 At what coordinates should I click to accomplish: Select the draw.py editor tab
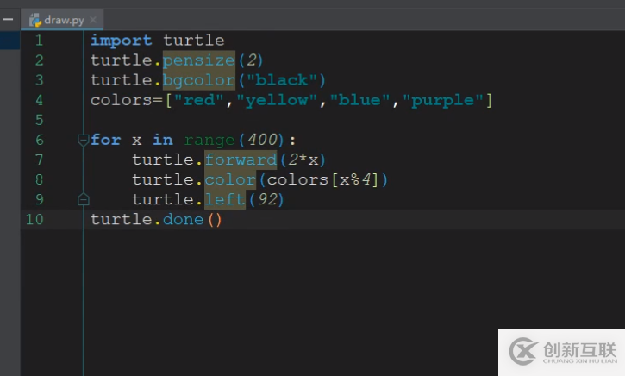[x=62, y=20]
